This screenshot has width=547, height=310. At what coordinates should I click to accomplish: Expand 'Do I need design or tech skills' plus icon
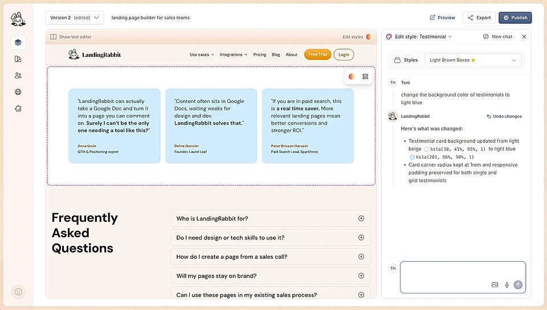(x=361, y=238)
